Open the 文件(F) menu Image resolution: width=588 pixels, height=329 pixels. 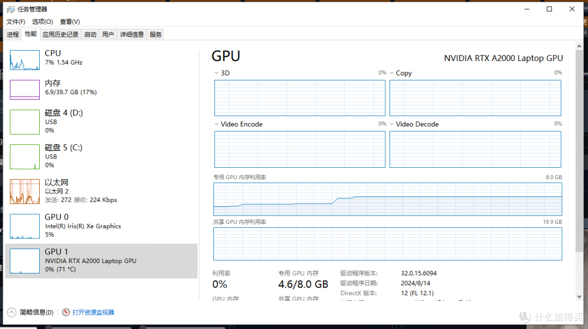pos(16,22)
